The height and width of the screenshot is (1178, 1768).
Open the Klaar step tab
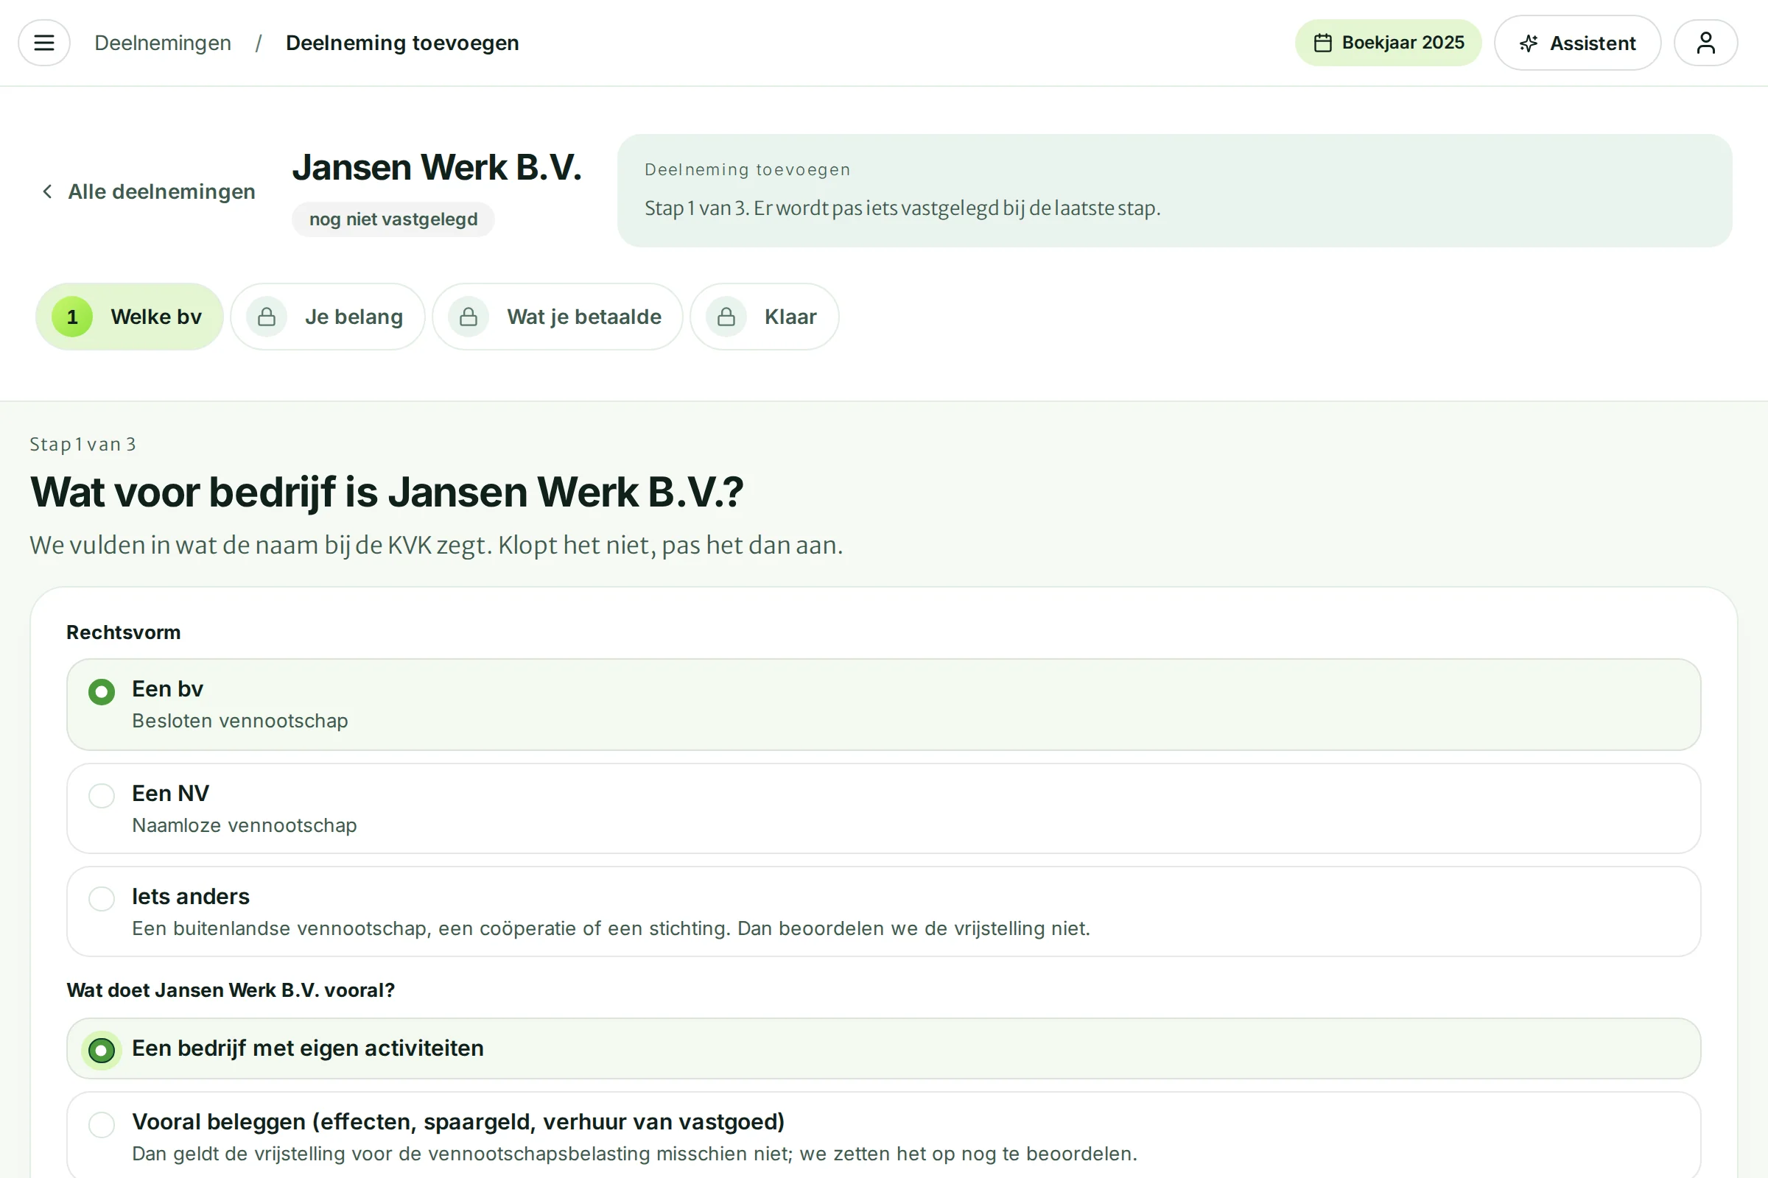coord(765,317)
